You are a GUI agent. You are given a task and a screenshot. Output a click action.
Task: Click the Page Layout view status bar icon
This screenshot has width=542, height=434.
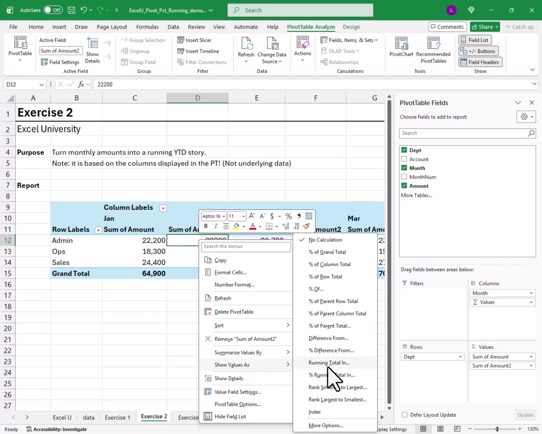440,429
